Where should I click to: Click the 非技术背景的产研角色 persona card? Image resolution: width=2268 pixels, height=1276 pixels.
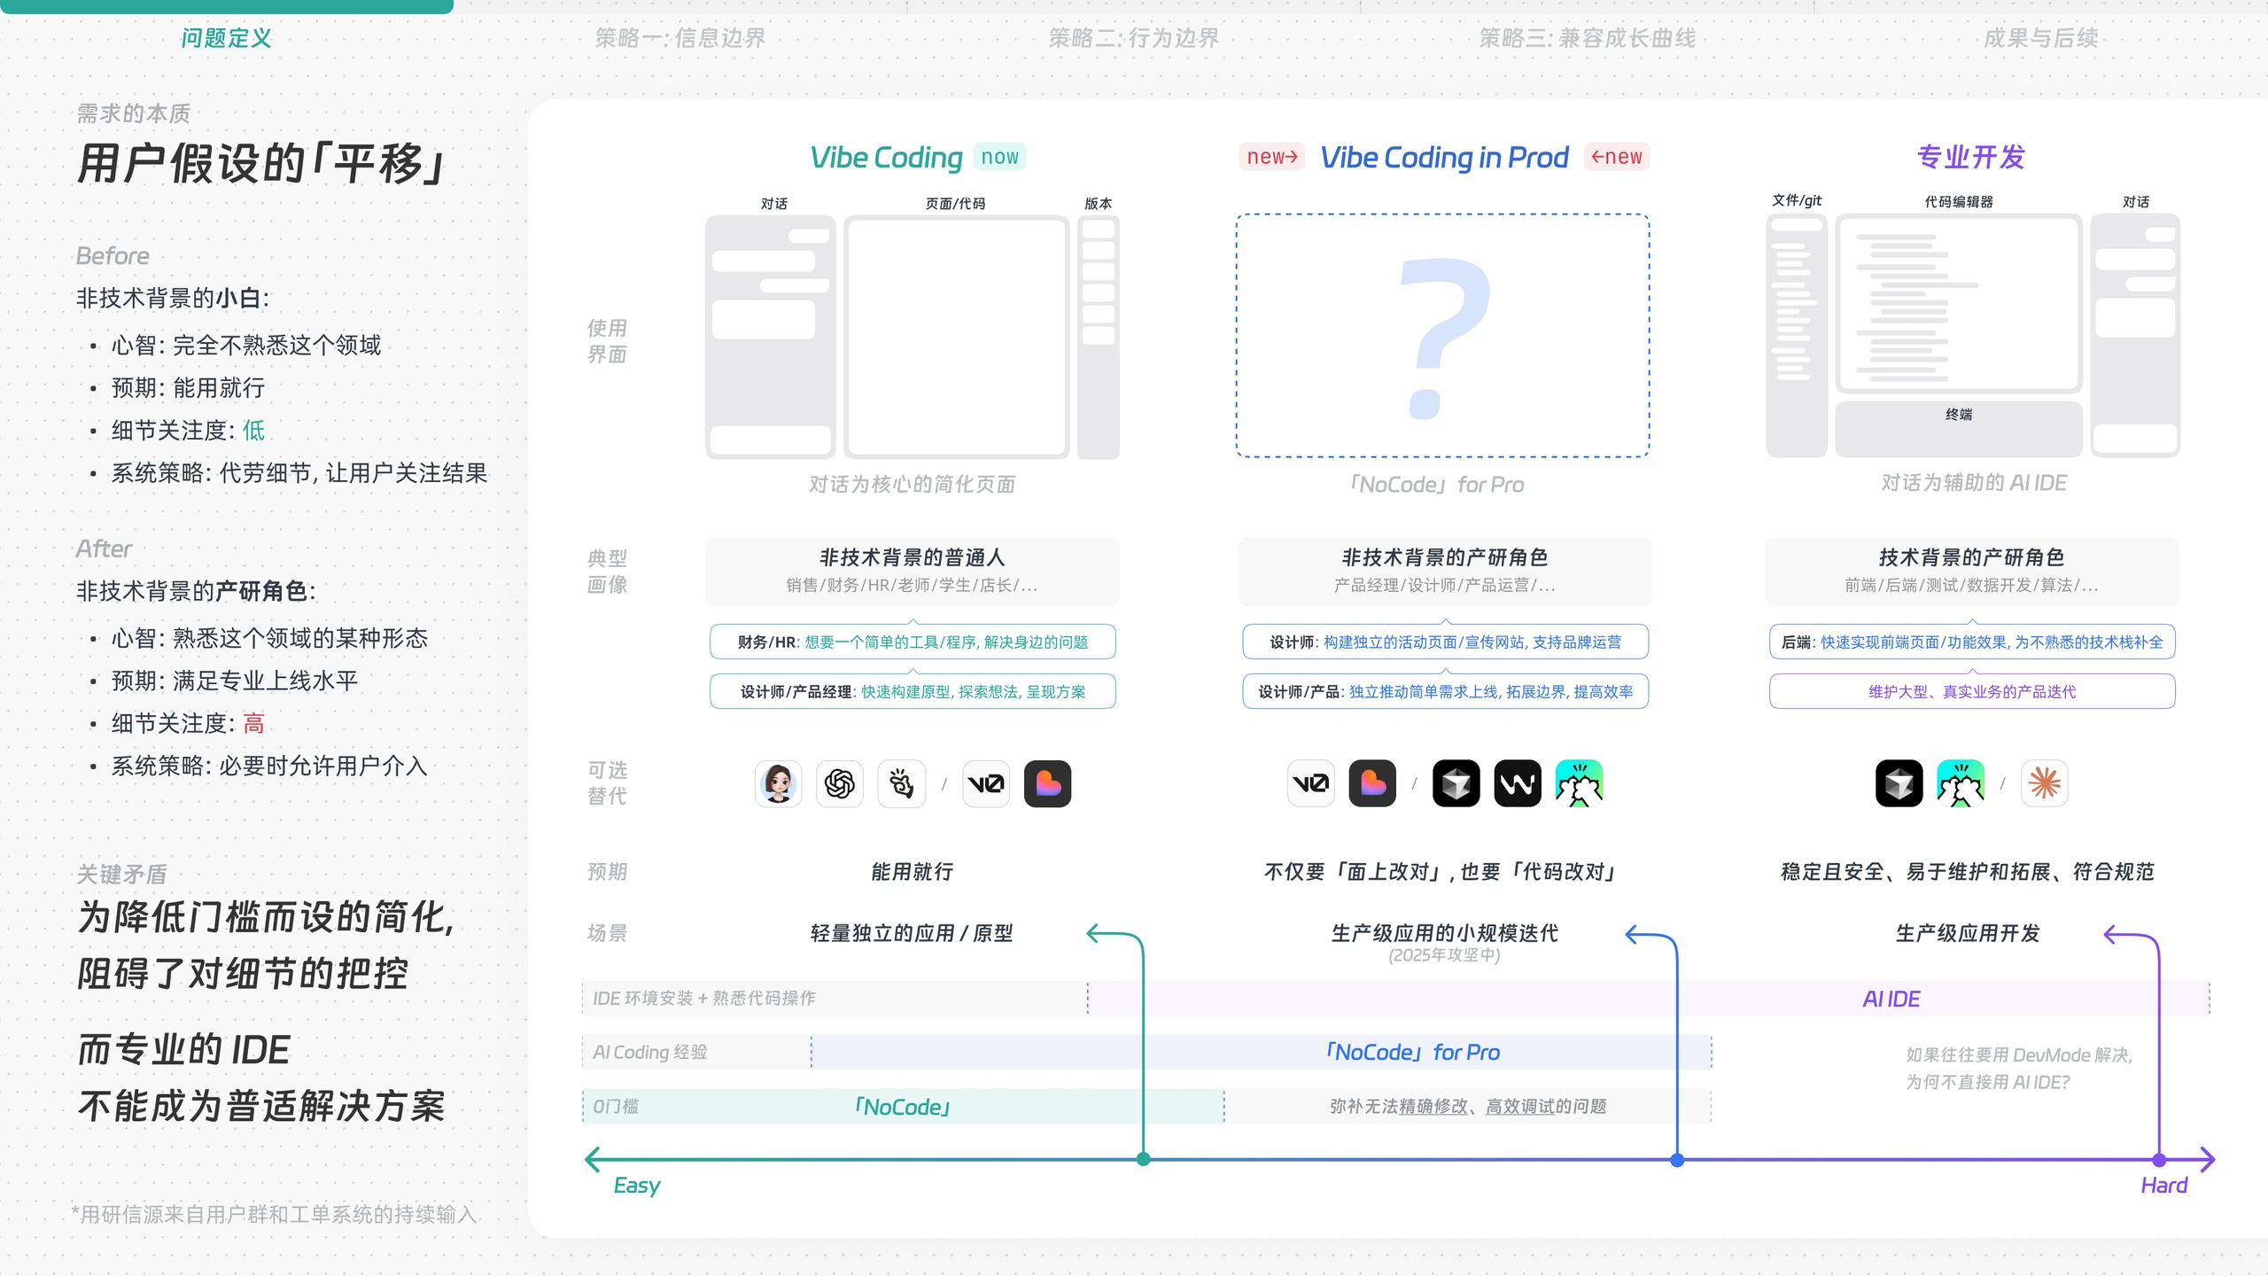[1445, 571]
